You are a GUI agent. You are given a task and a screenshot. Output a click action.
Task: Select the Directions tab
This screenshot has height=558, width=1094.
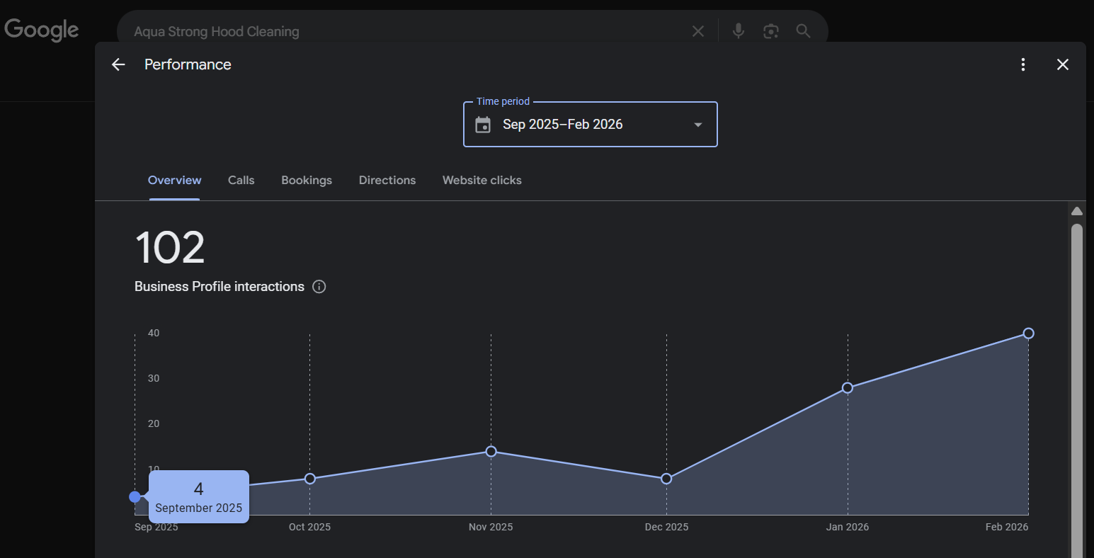(387, 181)
